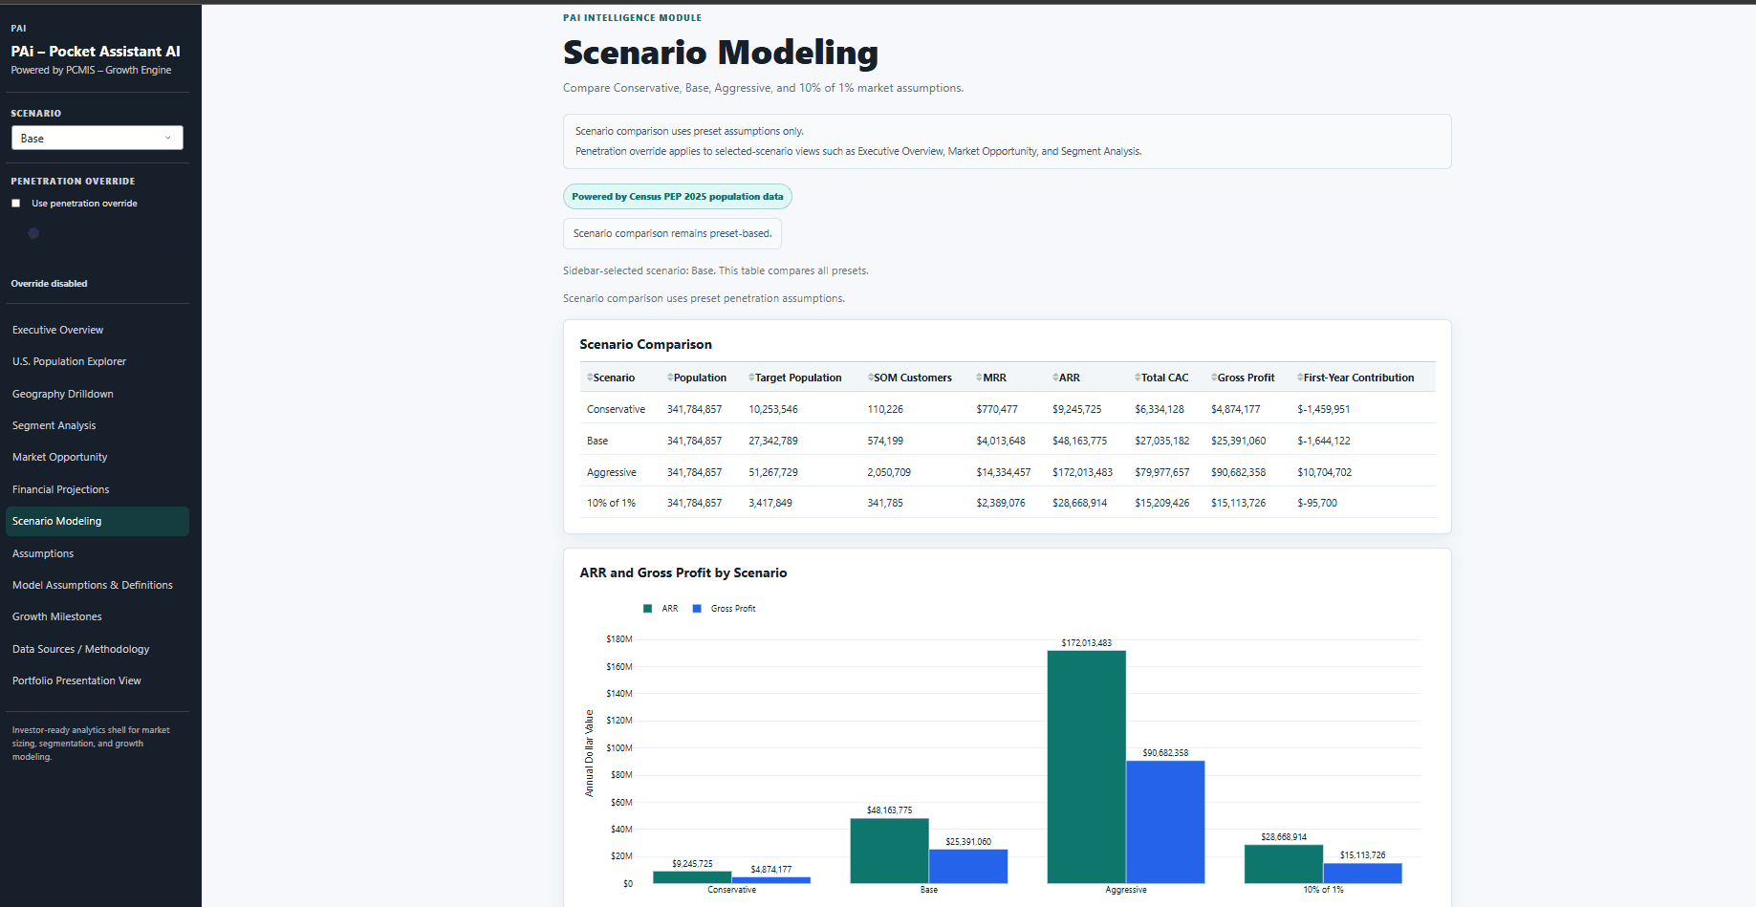Sort table by ARR column
The width and height of the screenshot is (1756, 907).
[x=1066, y=378]
